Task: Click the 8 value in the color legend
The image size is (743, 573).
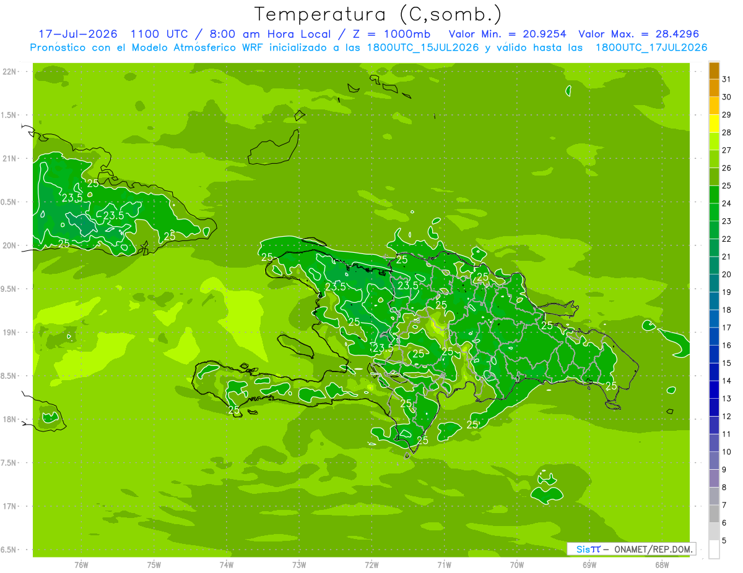Action: [x=724, y=488]
